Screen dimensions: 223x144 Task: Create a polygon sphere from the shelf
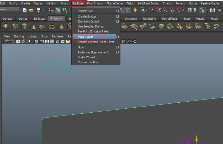click(6, 26)
